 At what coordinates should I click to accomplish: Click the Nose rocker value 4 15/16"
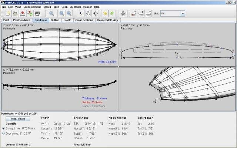click(126, 124)
